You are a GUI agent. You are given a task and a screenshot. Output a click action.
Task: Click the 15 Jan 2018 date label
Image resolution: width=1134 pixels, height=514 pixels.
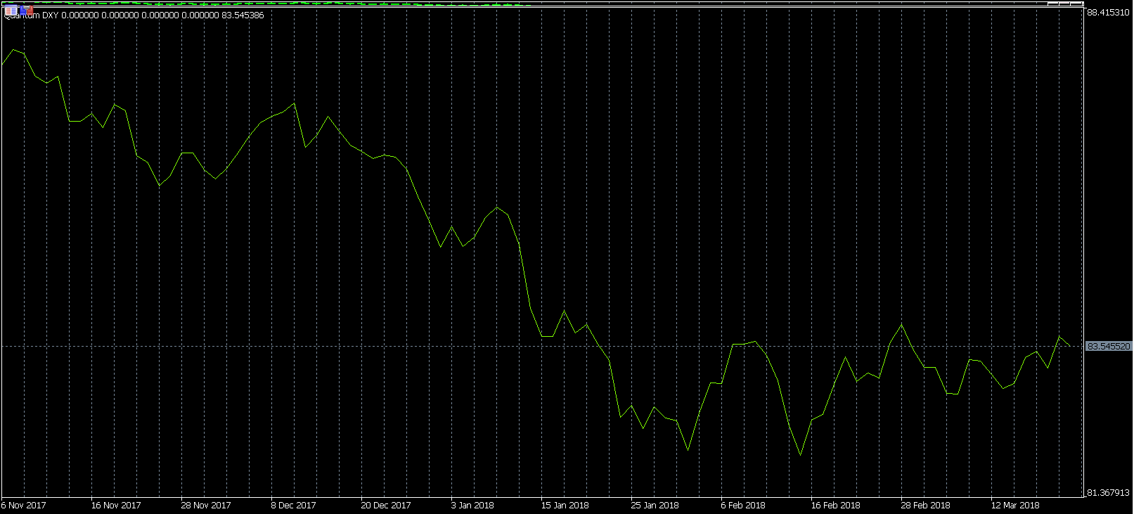(x=565, y=505)
